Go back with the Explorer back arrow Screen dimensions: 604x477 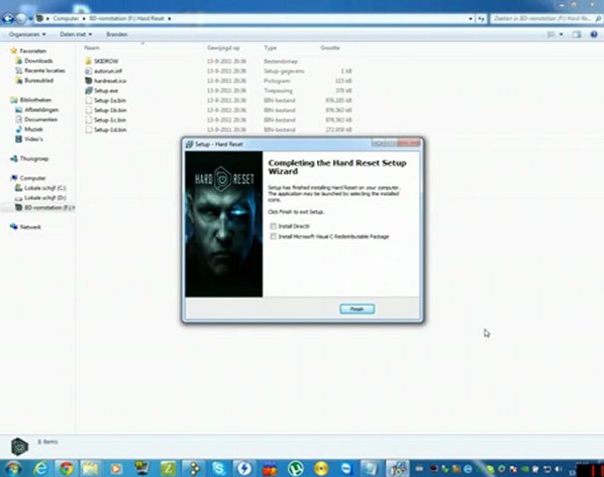(x=8, y=18)
